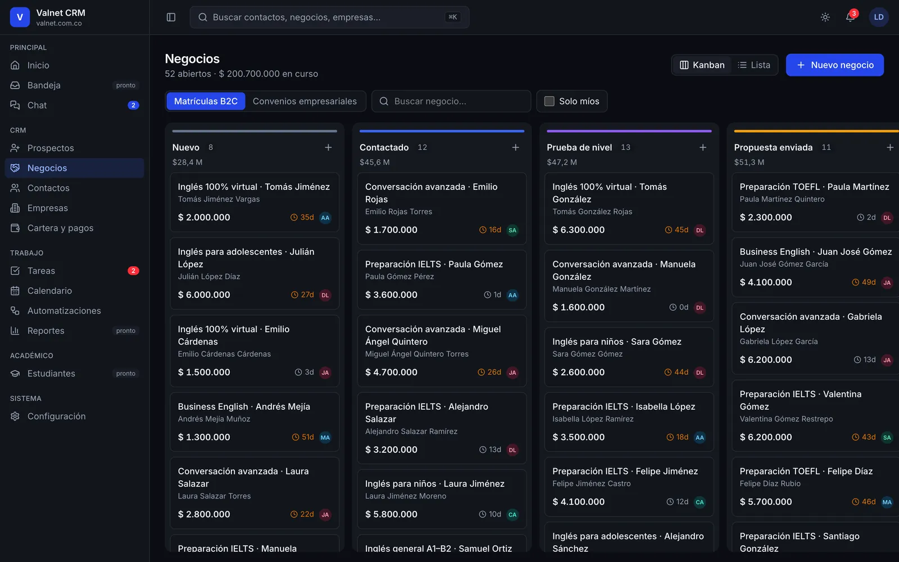
Task: Select the Matrículas B2C pipeline tab
Action: [206, 101]
